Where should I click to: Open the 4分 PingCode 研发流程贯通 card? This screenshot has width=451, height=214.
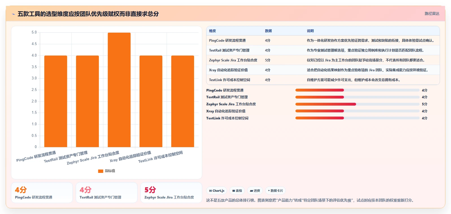42,193
